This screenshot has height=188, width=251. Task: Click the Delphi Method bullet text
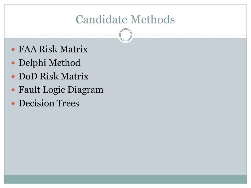(x=49, y=63)
